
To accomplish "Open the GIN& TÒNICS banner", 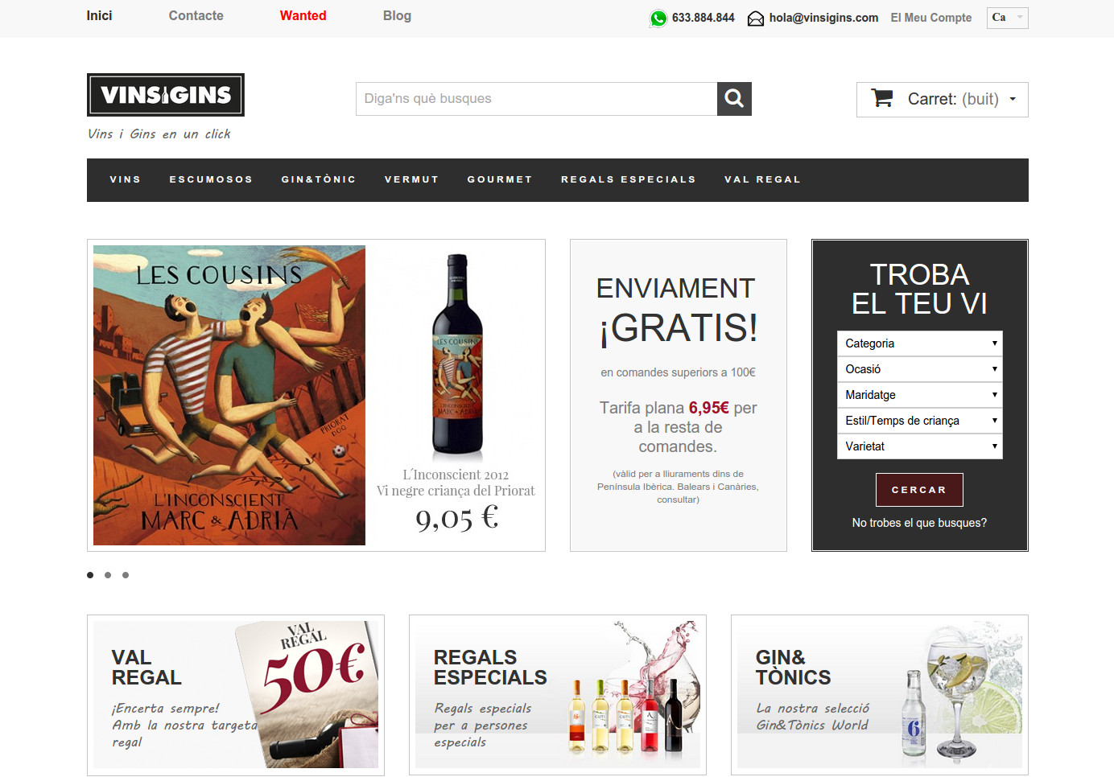I will (x=880, y=695).
